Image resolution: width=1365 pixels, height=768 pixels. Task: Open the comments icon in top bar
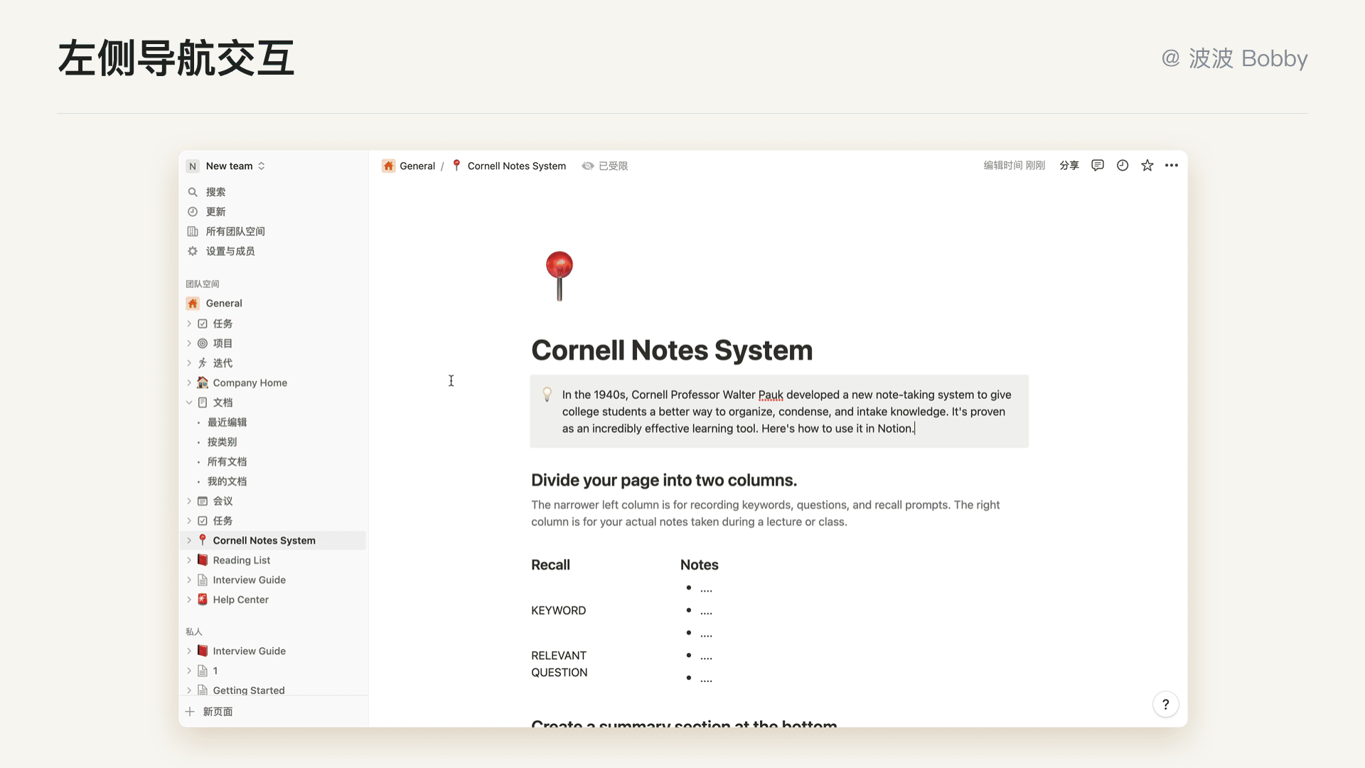pyautogui.click(x=1098, y=166)
